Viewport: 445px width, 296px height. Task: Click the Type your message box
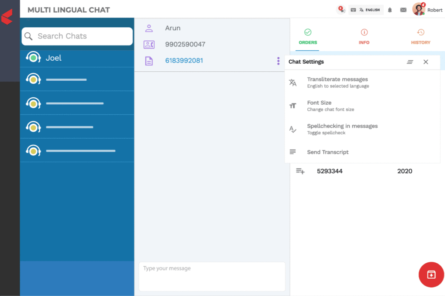tap(212, 276)
